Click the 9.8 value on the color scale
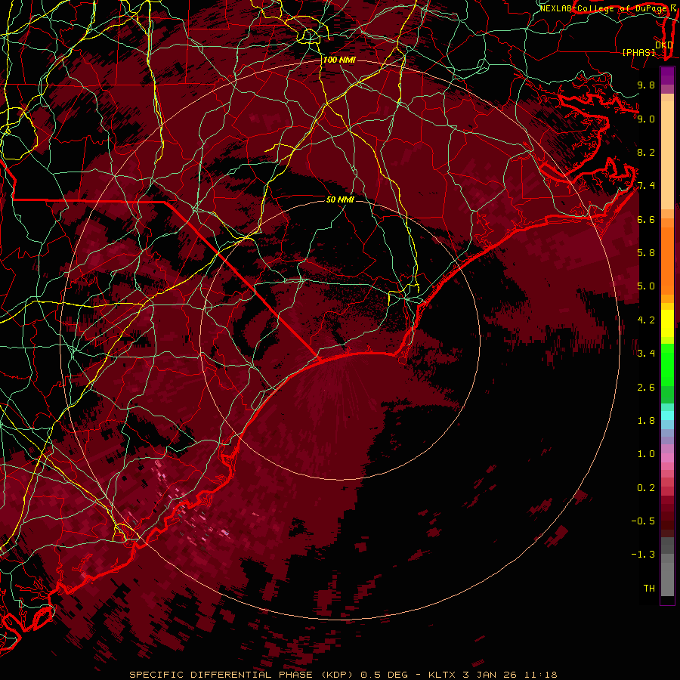Viewport: 680px width, 680px height. [x=646, y=85]
